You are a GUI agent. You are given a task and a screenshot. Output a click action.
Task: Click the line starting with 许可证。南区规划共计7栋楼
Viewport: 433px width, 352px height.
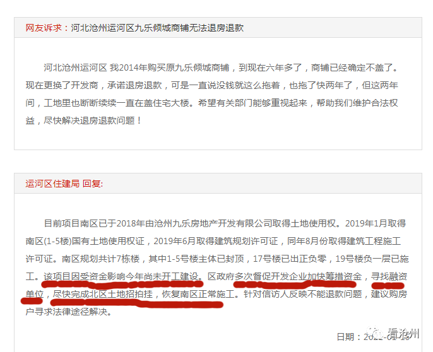tap(217, 259)
